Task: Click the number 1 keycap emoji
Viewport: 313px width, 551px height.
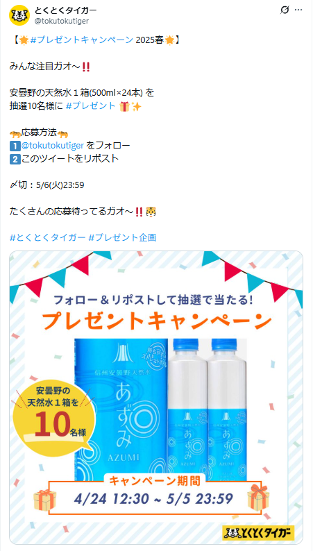Action: click(15, 146)
